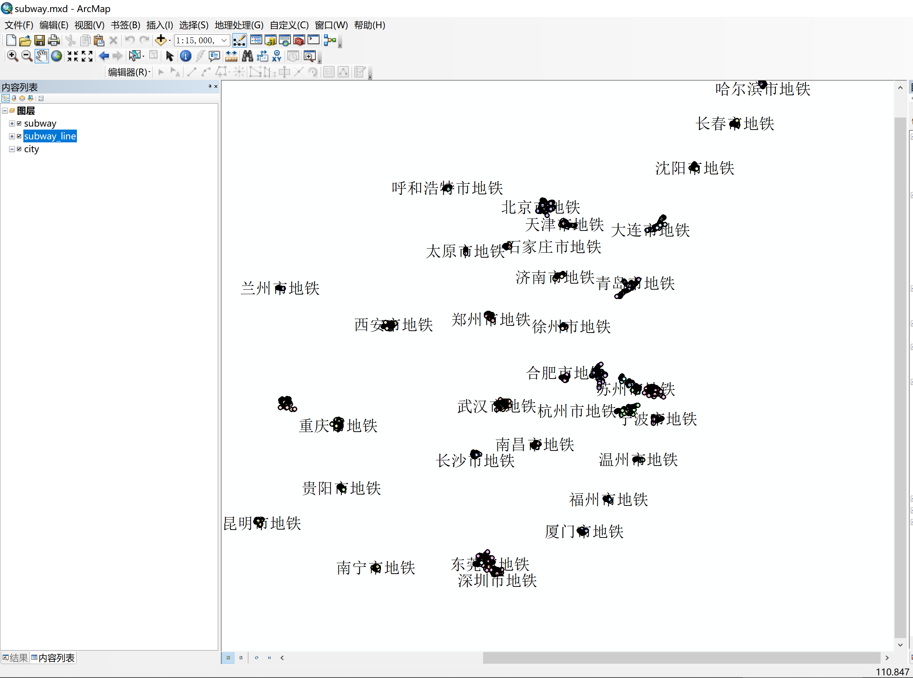The image size is (913, 678).
Task: Open the Go To XY tool
Action: tap(277, 56)
